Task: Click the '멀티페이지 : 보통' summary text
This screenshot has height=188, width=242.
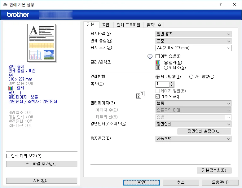Action: 23,97
